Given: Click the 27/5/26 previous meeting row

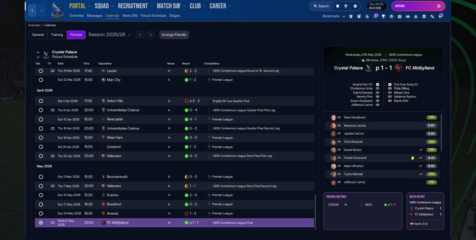Looking at the screenshot, I should pos(363,205).
